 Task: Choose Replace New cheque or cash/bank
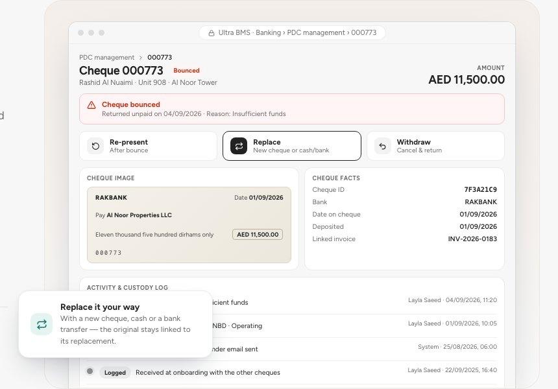point(292,146)
